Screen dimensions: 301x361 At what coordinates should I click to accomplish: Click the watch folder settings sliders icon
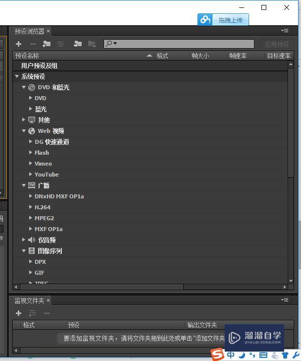(x=32, y=313)
